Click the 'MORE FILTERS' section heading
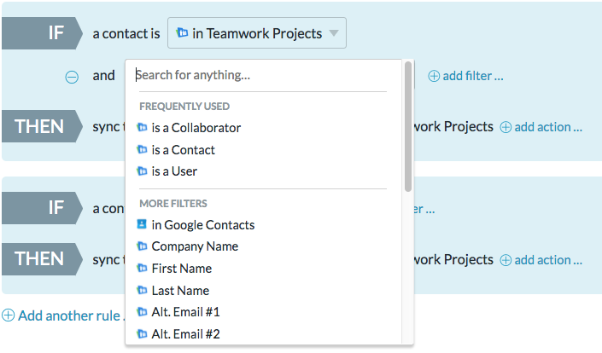This screenshot has height=353, width=602. click(x=173, y=204)
